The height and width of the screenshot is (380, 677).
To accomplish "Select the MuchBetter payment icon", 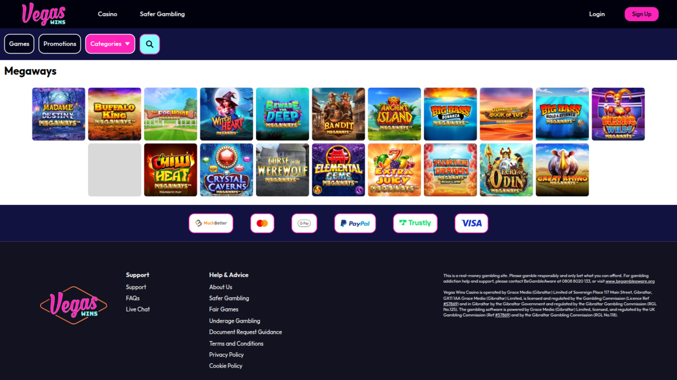I will tap(211, 223).
